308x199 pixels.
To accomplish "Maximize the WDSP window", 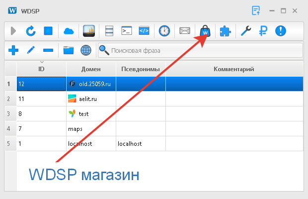I will pos(283,11).
